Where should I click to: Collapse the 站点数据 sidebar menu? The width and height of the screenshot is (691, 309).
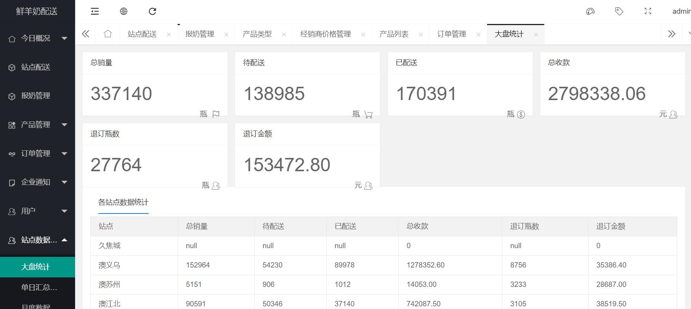37,240
